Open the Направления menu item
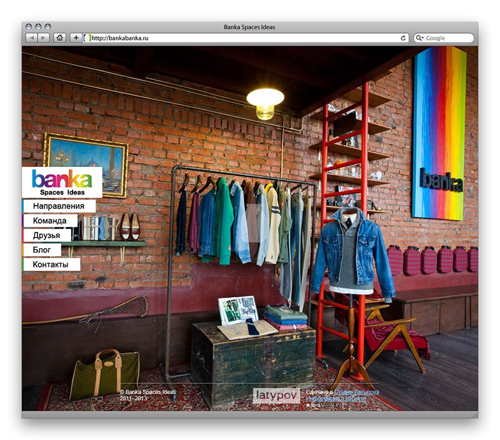 (59, 206)
